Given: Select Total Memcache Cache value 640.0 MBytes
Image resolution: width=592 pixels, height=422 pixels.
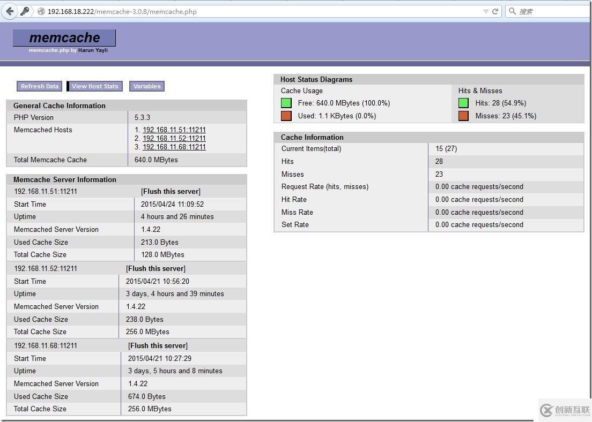Looking at the screenshot, I should [156, 160].
